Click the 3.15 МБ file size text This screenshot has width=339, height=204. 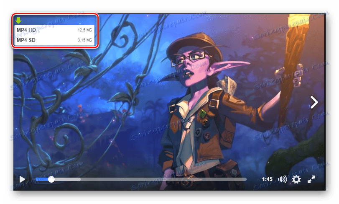pyautogui.click(x=85, y=40)
